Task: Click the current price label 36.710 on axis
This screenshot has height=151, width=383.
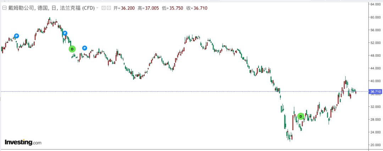Action: pyautogui.click(x=375, y=92)
